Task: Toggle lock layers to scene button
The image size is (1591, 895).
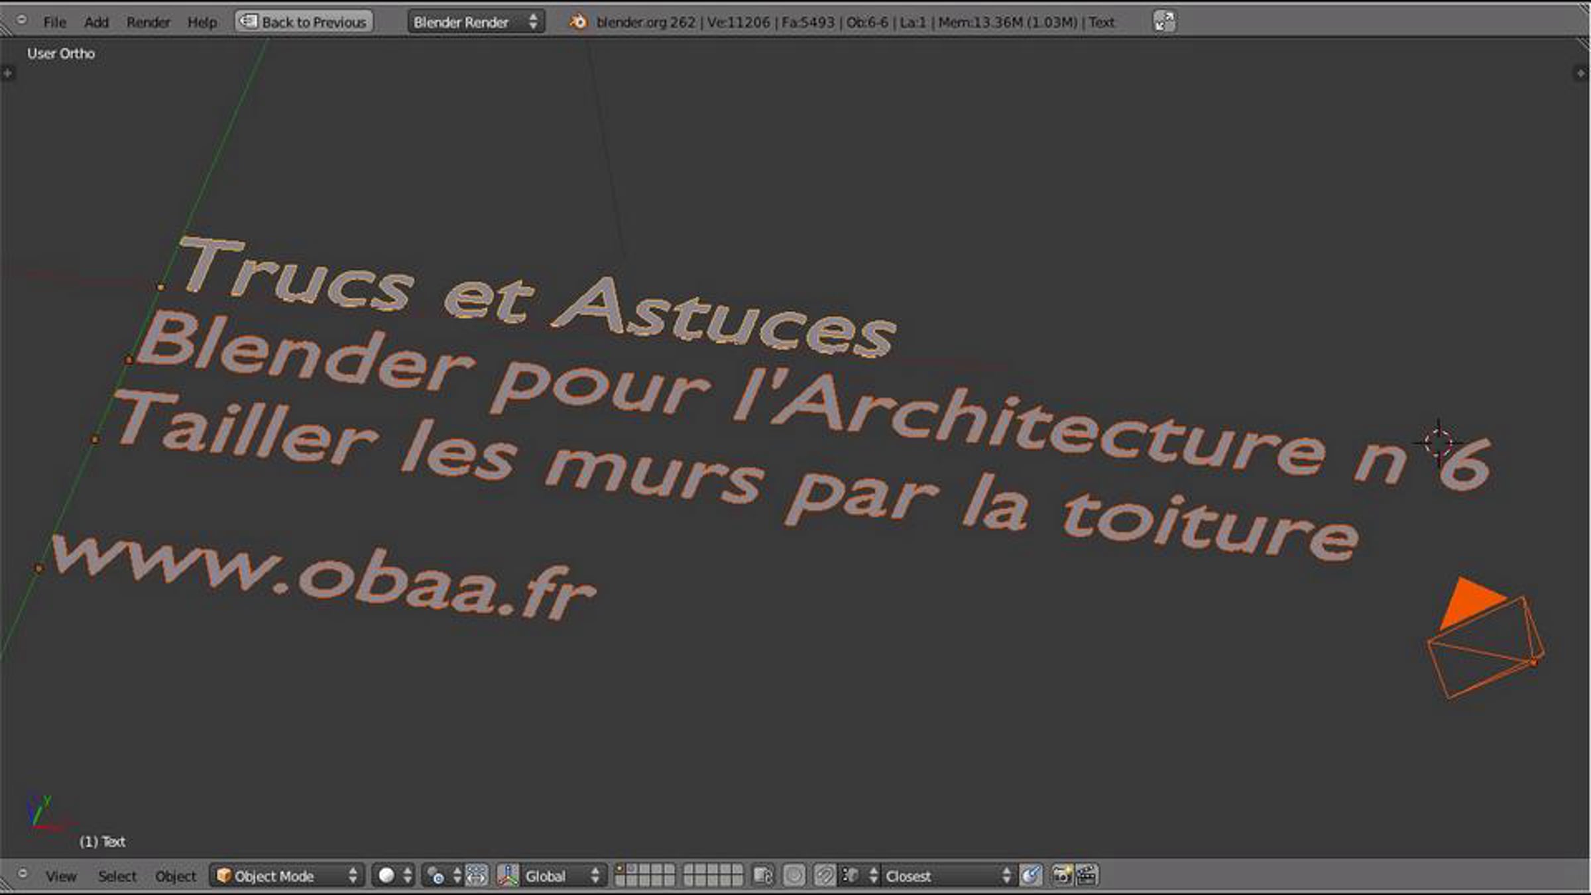Action: coord(763,876)
